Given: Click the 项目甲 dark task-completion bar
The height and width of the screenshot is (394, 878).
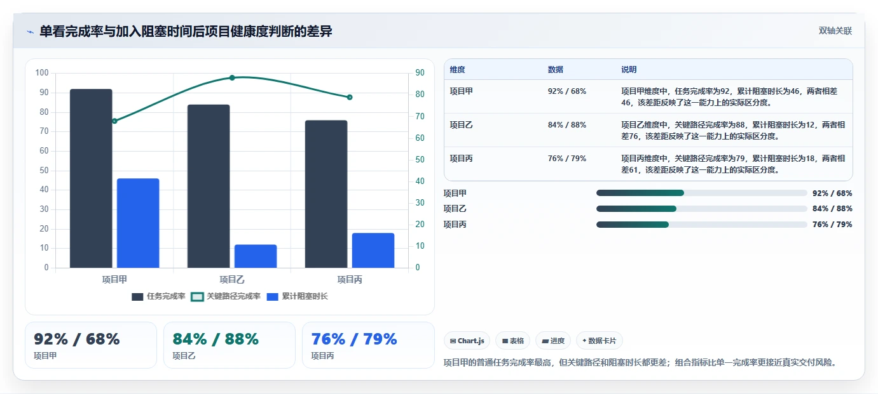Looking at the screenshot, I should (91, 178).
